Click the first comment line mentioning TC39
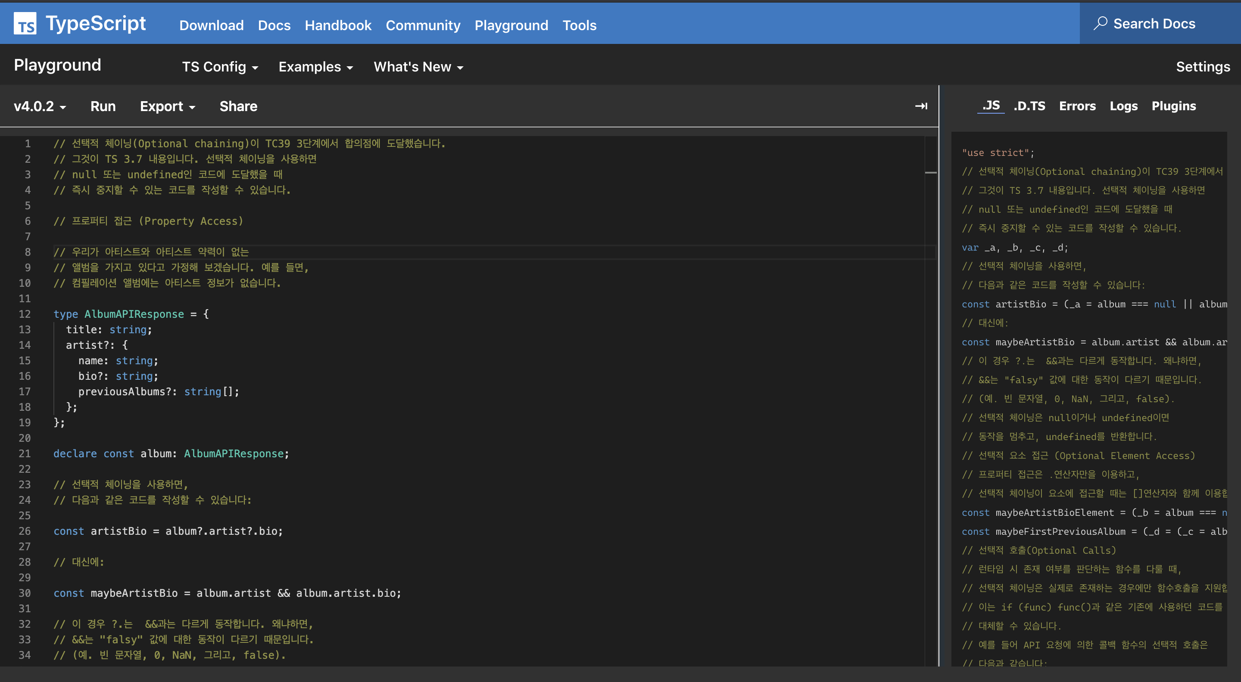This screenshot has width=1241, height=682. click(249, 143)
